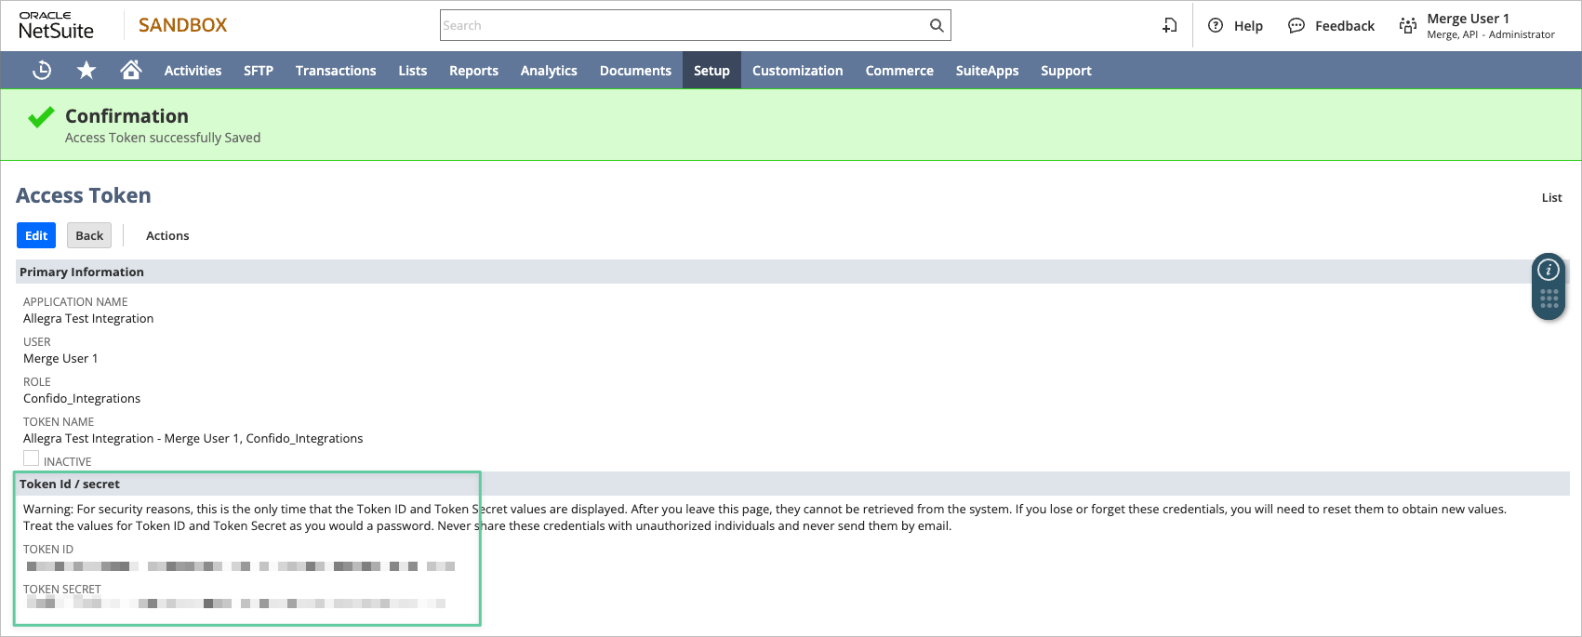The image size is (1582, 637).
Task: Open the Activities menu
Action: pyautogui.click(x=193, y=71)
